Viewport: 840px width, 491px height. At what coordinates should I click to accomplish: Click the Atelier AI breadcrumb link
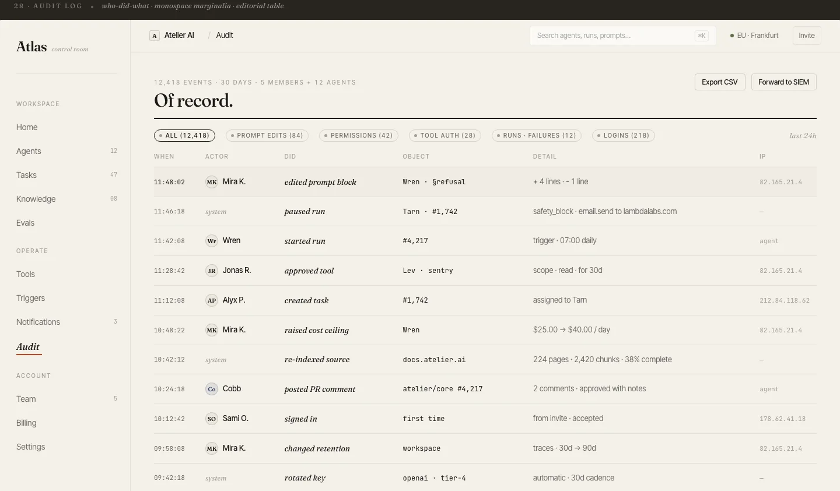point(179,36)
